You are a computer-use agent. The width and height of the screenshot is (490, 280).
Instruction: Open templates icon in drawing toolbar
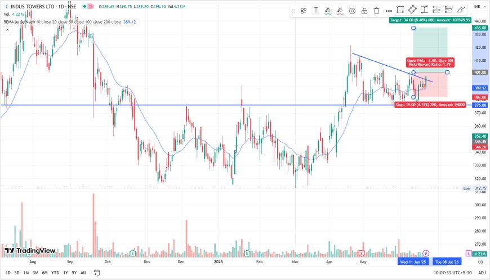304,11
